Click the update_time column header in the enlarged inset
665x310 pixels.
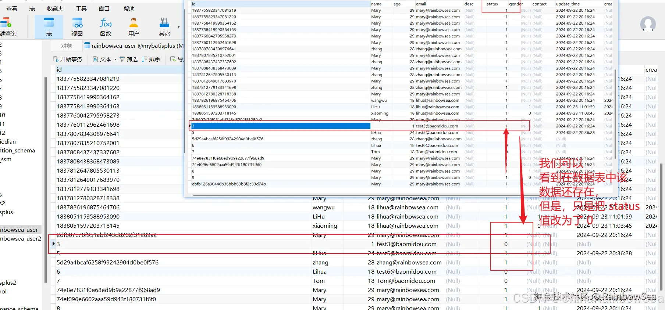579,4
